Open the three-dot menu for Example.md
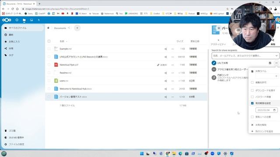This screenshot has width=280, height=157. [x=172, y=49]
